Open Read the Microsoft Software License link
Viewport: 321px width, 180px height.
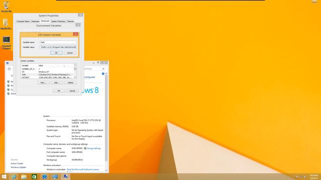point(83,169)
